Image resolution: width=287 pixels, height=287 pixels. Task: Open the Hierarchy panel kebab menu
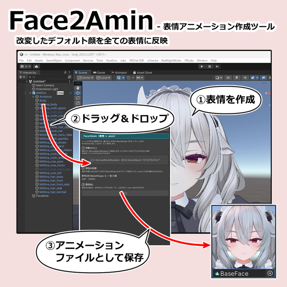tap(69, 72)
